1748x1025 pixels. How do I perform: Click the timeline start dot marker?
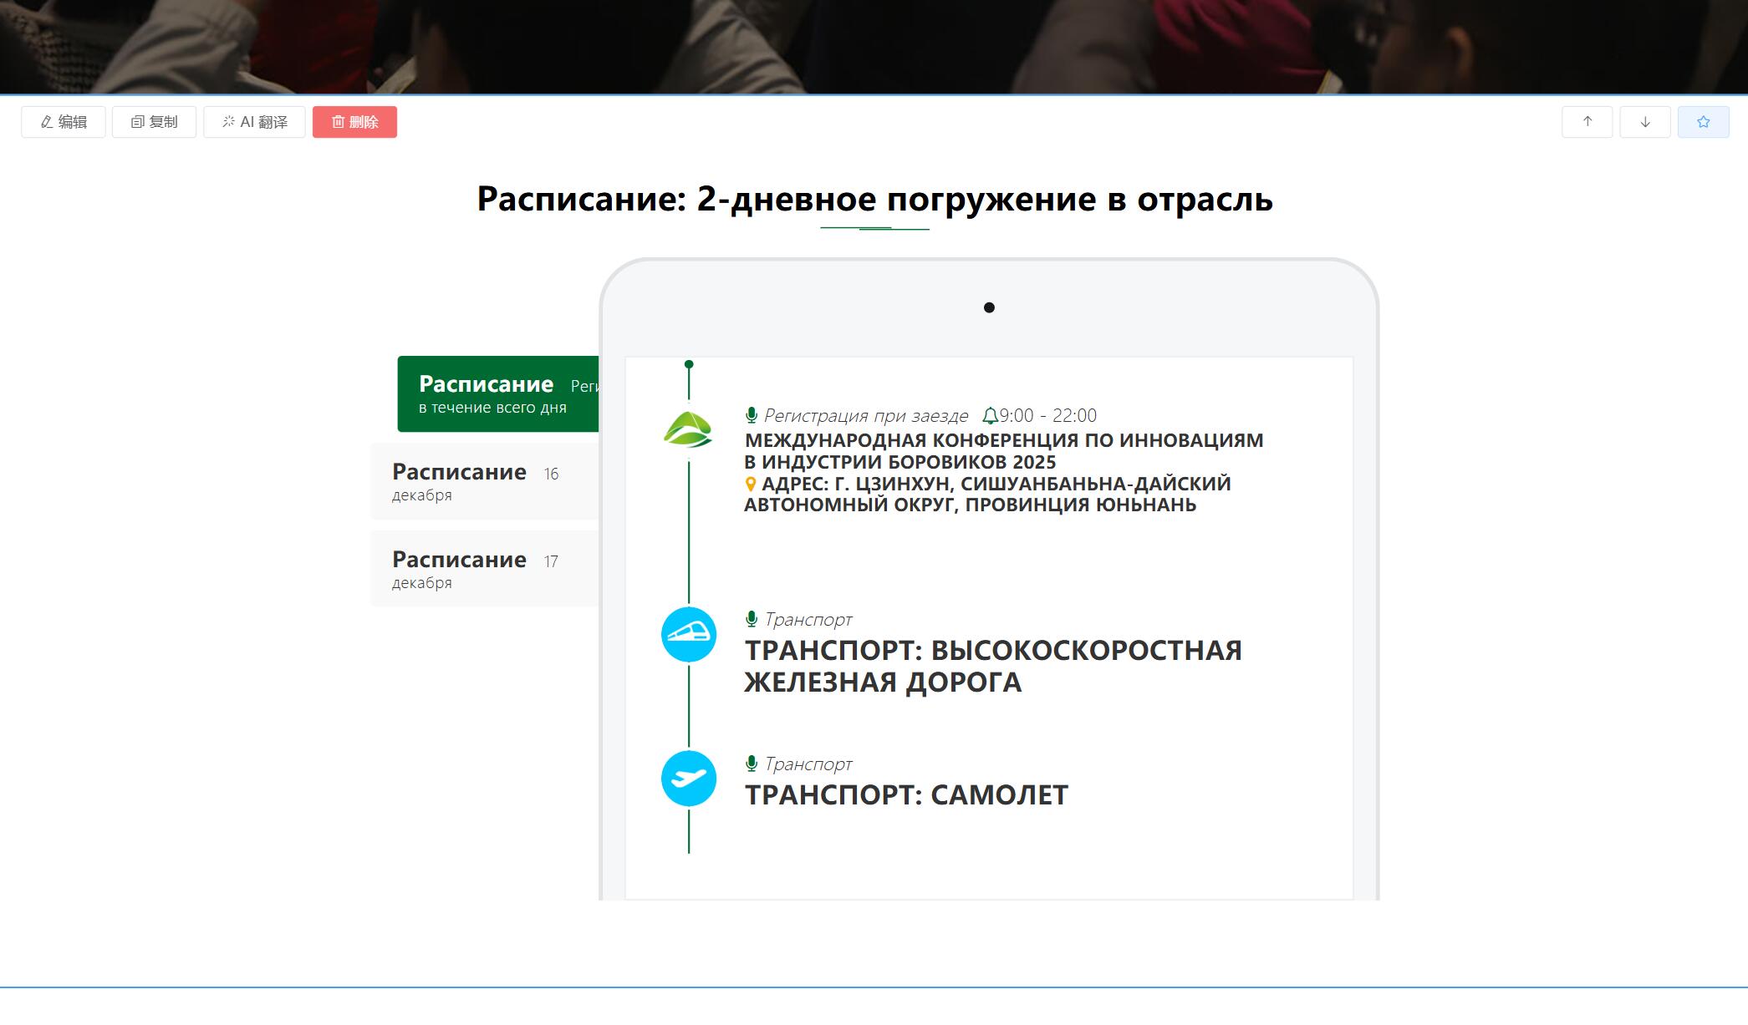689,364
